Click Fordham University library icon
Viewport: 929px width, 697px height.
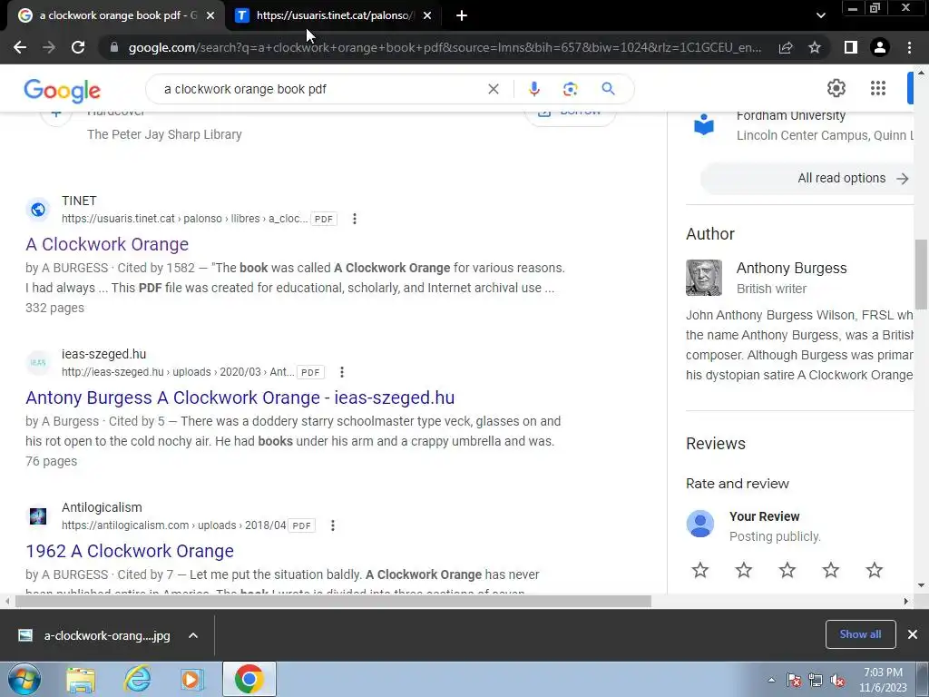[x=704, y=125]
